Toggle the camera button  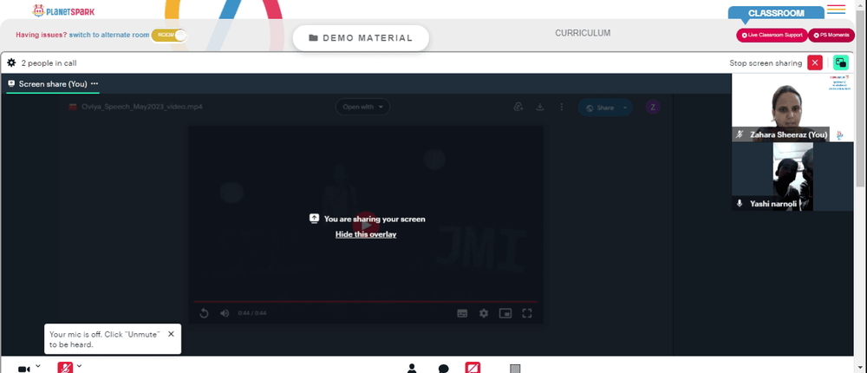[x=23, y=369]
